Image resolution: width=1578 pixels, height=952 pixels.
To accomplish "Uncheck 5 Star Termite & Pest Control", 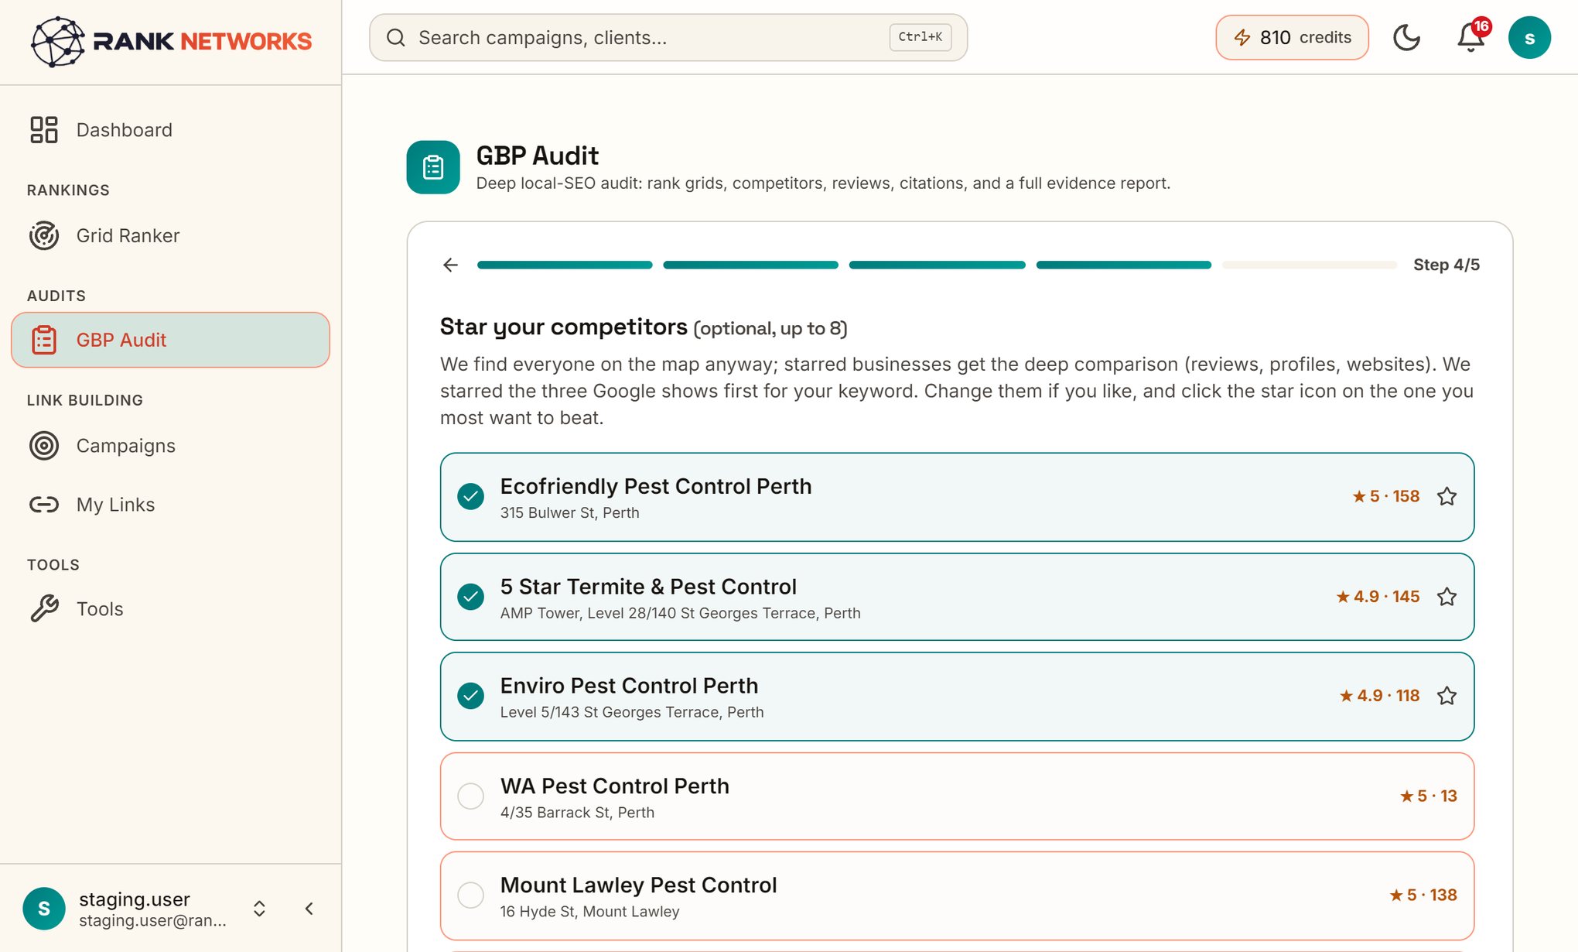I will point(470,597).
